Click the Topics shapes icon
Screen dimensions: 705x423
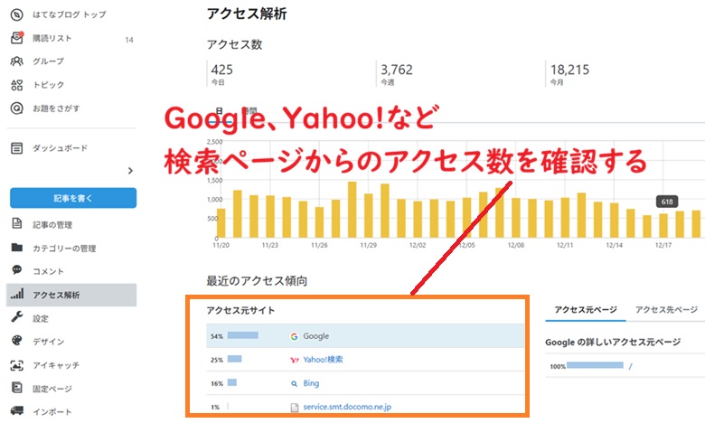coord(16,85)
